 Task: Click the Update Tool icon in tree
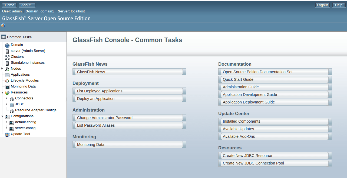pos(7,135)
